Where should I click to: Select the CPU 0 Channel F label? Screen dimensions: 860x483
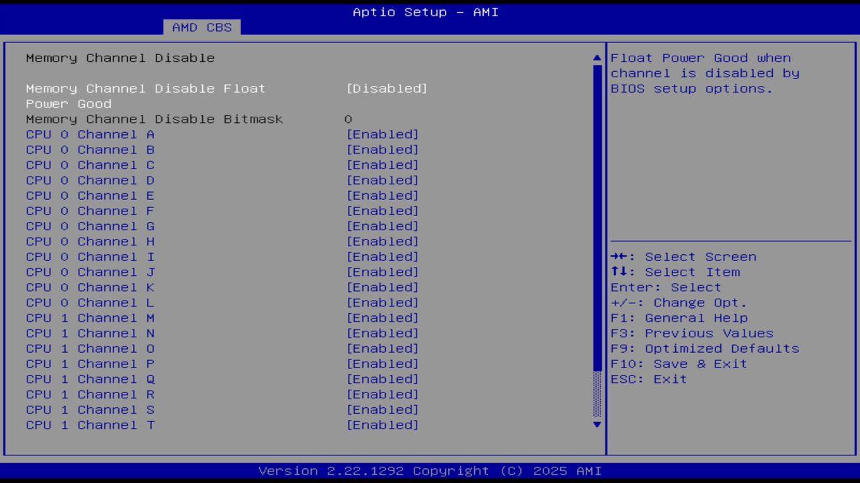coord(90,211)
